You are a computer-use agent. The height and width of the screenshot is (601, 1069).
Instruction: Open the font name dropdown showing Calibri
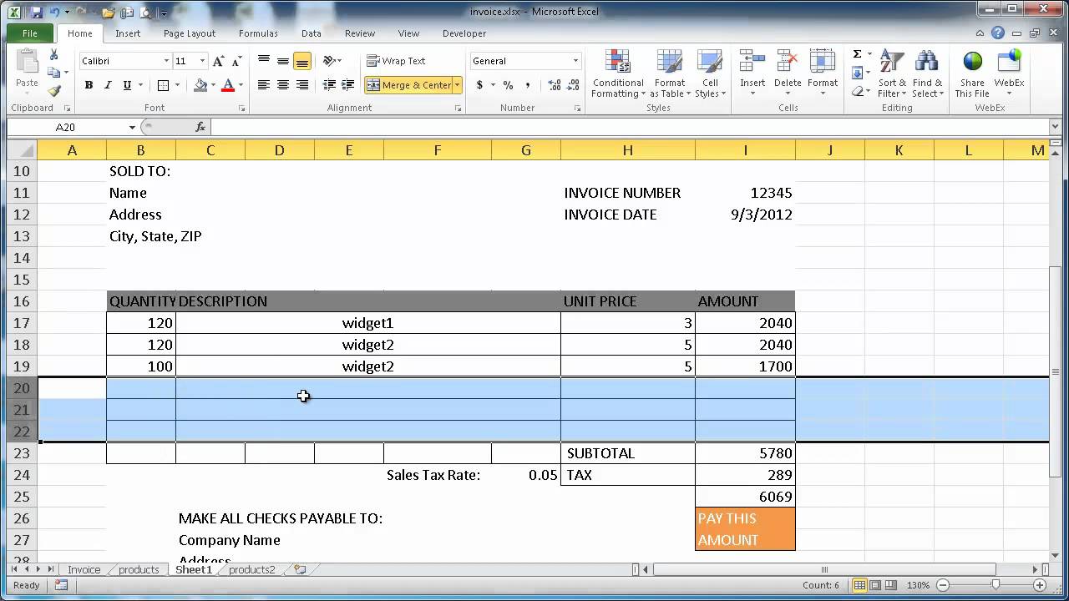tap(166, 61)
